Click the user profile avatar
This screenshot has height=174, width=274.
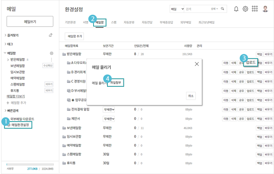click(266, 9)
